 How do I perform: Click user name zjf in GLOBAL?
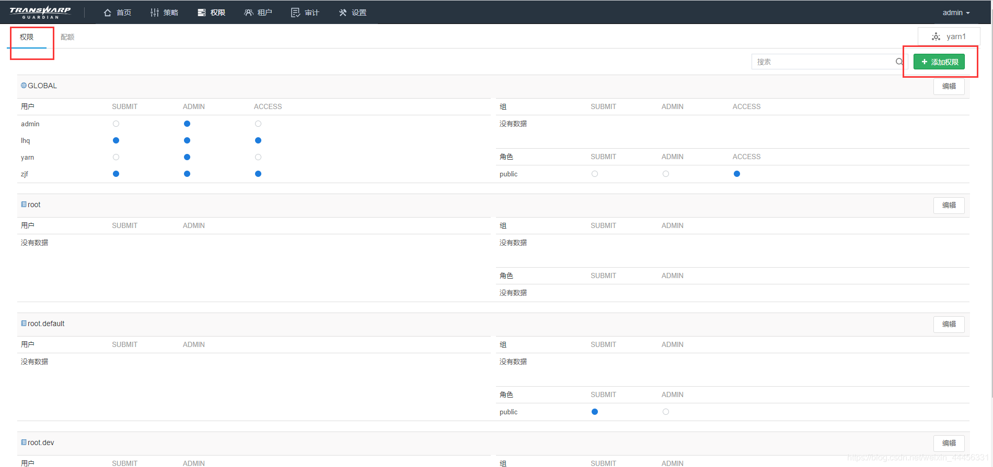[25, 174]
